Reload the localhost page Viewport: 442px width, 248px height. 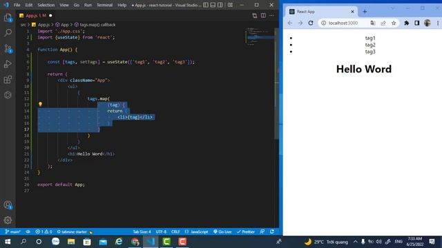[x=311, y=23]
